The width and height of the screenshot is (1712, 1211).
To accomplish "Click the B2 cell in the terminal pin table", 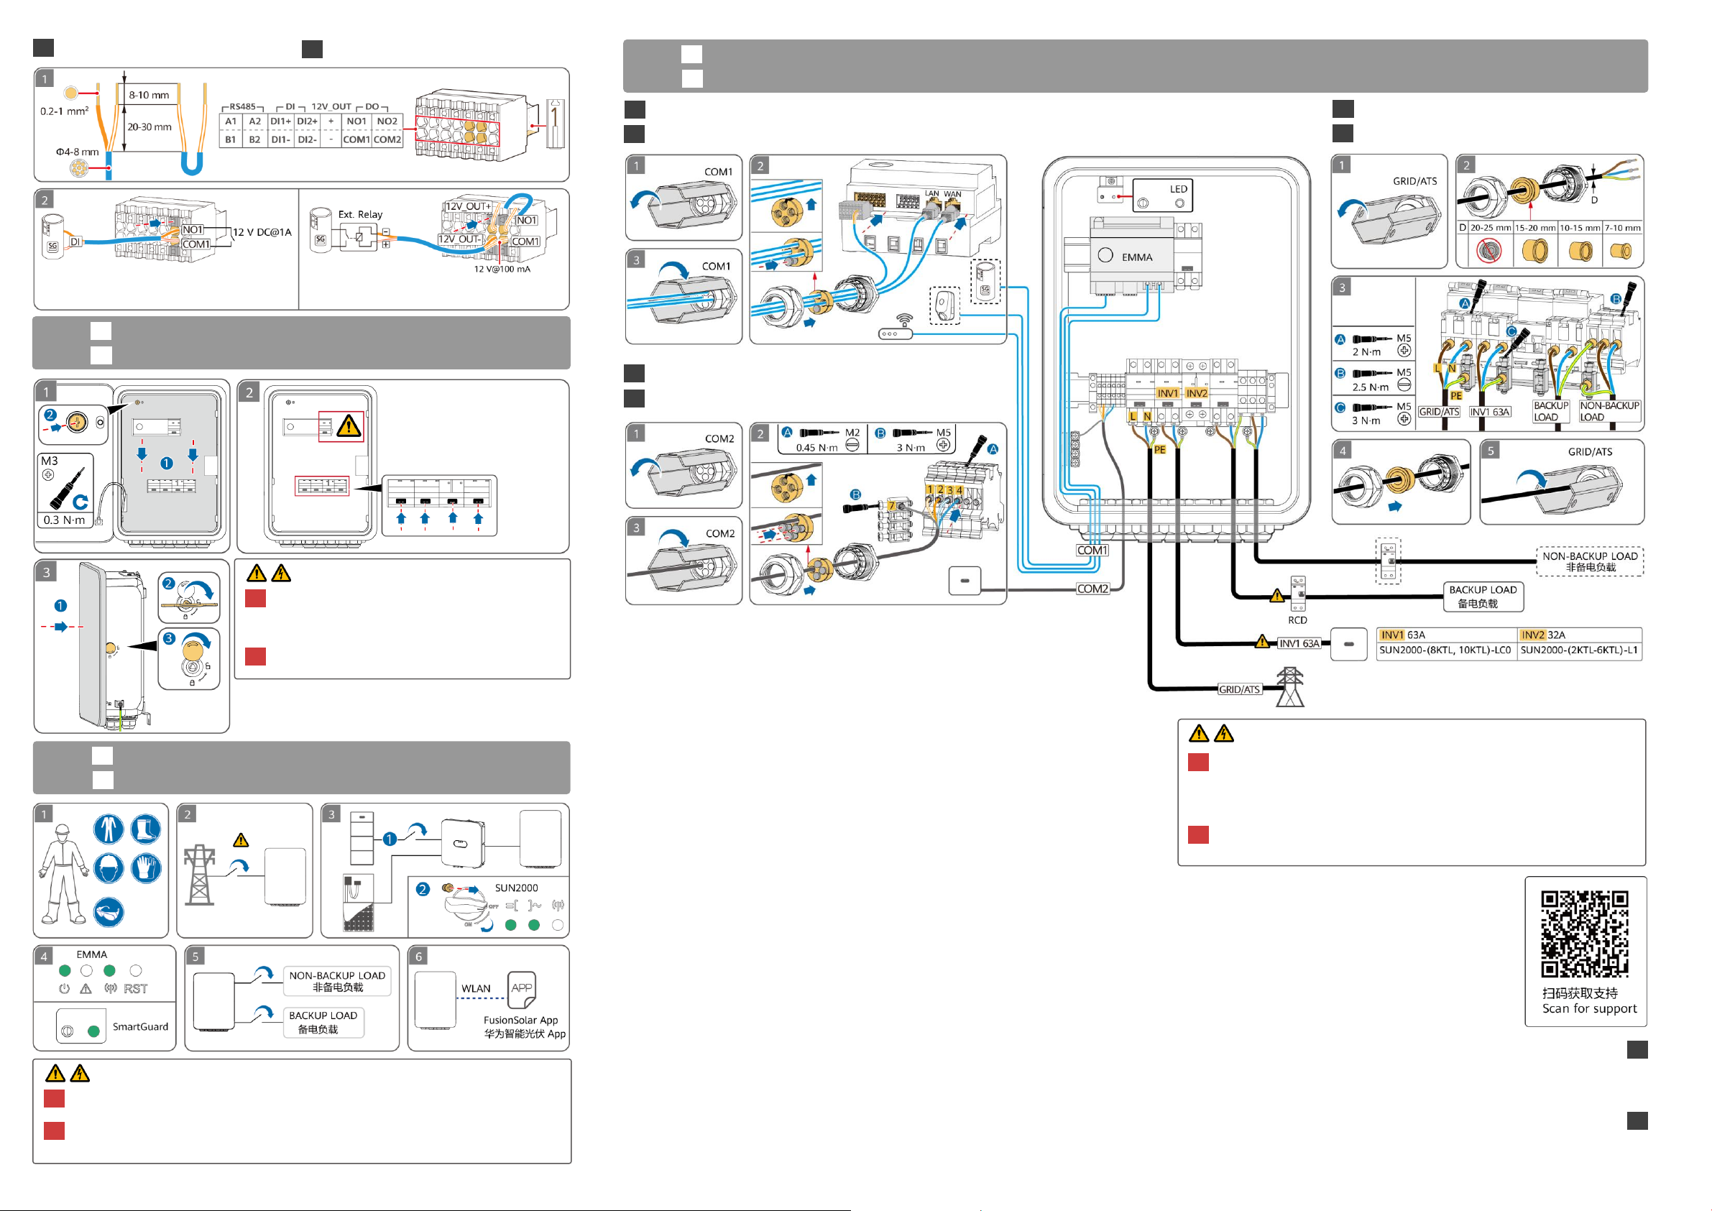I will (x=255, y=139).
